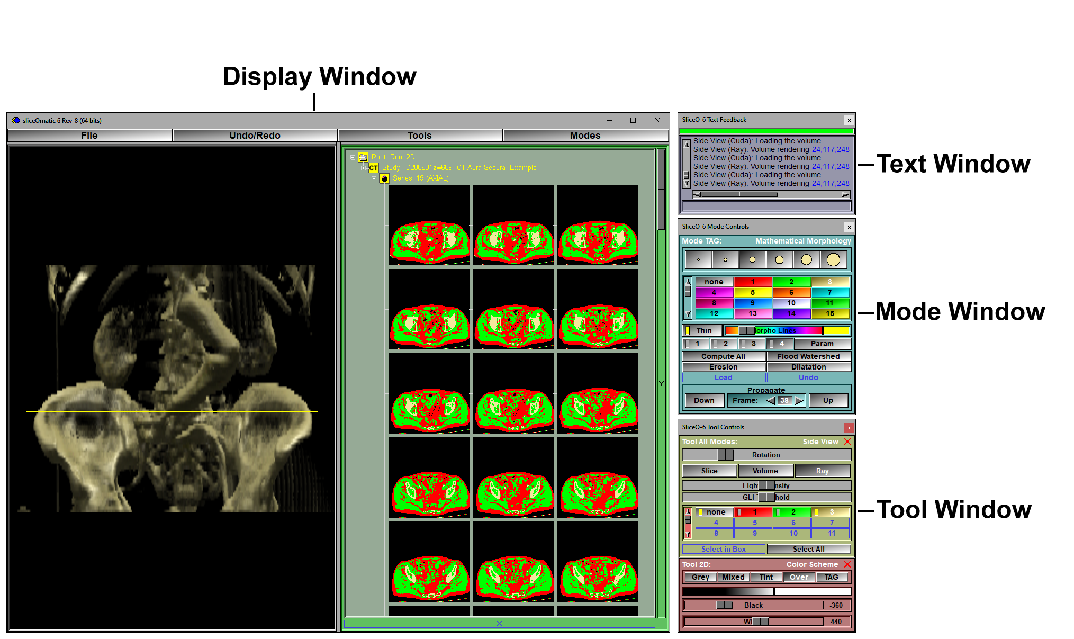Screen dimensions: 1074x639
Task: Open the Tools menu
Action: click(420, 136)
